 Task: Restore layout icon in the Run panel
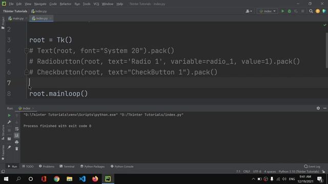pos(9,139)
